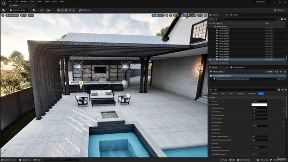Toggle the Cast Shadows checkbox

pyautogui.click(x=253, y=133)
